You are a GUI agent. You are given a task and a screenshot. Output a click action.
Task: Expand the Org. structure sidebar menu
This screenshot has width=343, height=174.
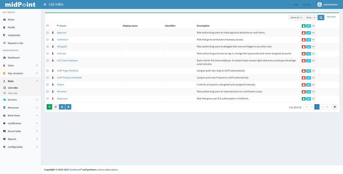click(x=20, y=73)
